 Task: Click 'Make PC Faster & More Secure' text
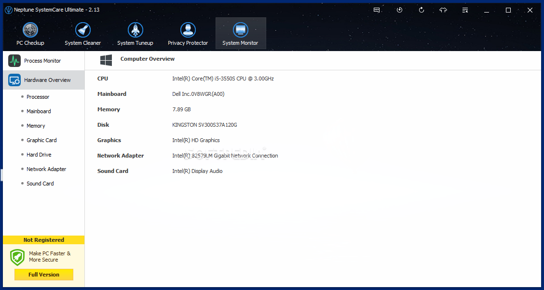[x=50, y=257]
